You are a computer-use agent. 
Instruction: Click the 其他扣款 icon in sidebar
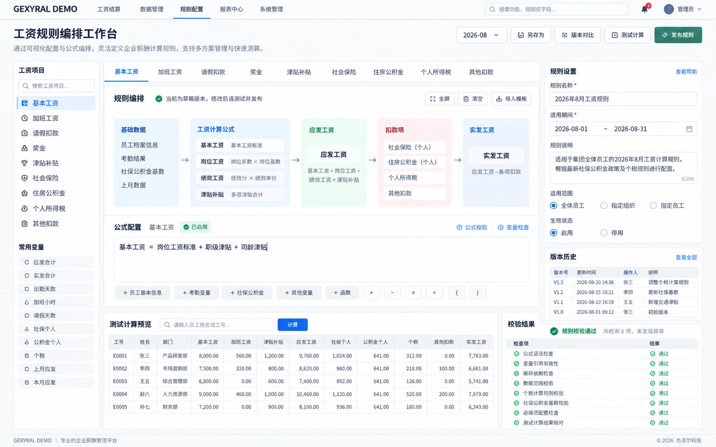click(x=24, y=223)
